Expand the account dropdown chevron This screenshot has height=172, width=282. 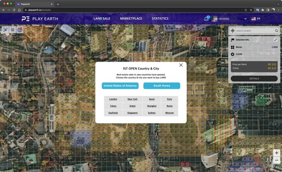tap(245, 19)
